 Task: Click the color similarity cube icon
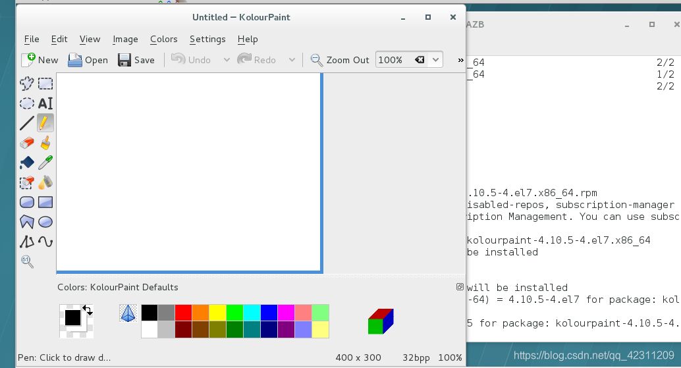(x=381, y=321)
